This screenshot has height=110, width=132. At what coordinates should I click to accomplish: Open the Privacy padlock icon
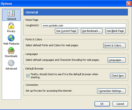11,26
